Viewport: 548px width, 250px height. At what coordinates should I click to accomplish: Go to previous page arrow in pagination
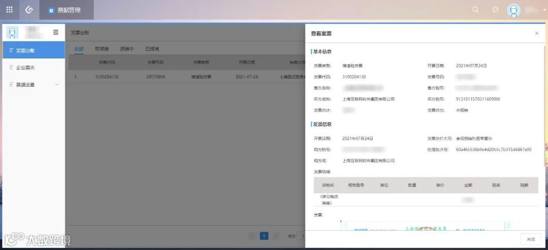click(253, 236)
